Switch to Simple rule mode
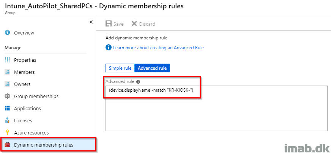 click(120, 68)
